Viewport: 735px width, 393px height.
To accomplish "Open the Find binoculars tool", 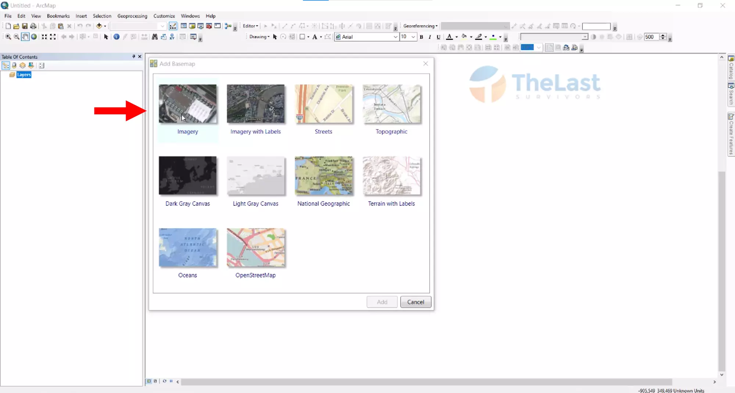I will click(155, 37).
